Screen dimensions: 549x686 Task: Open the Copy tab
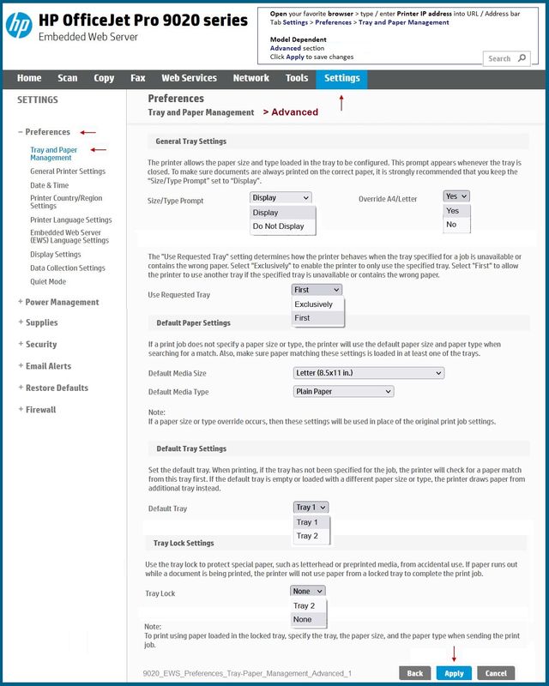pos(104,78)
